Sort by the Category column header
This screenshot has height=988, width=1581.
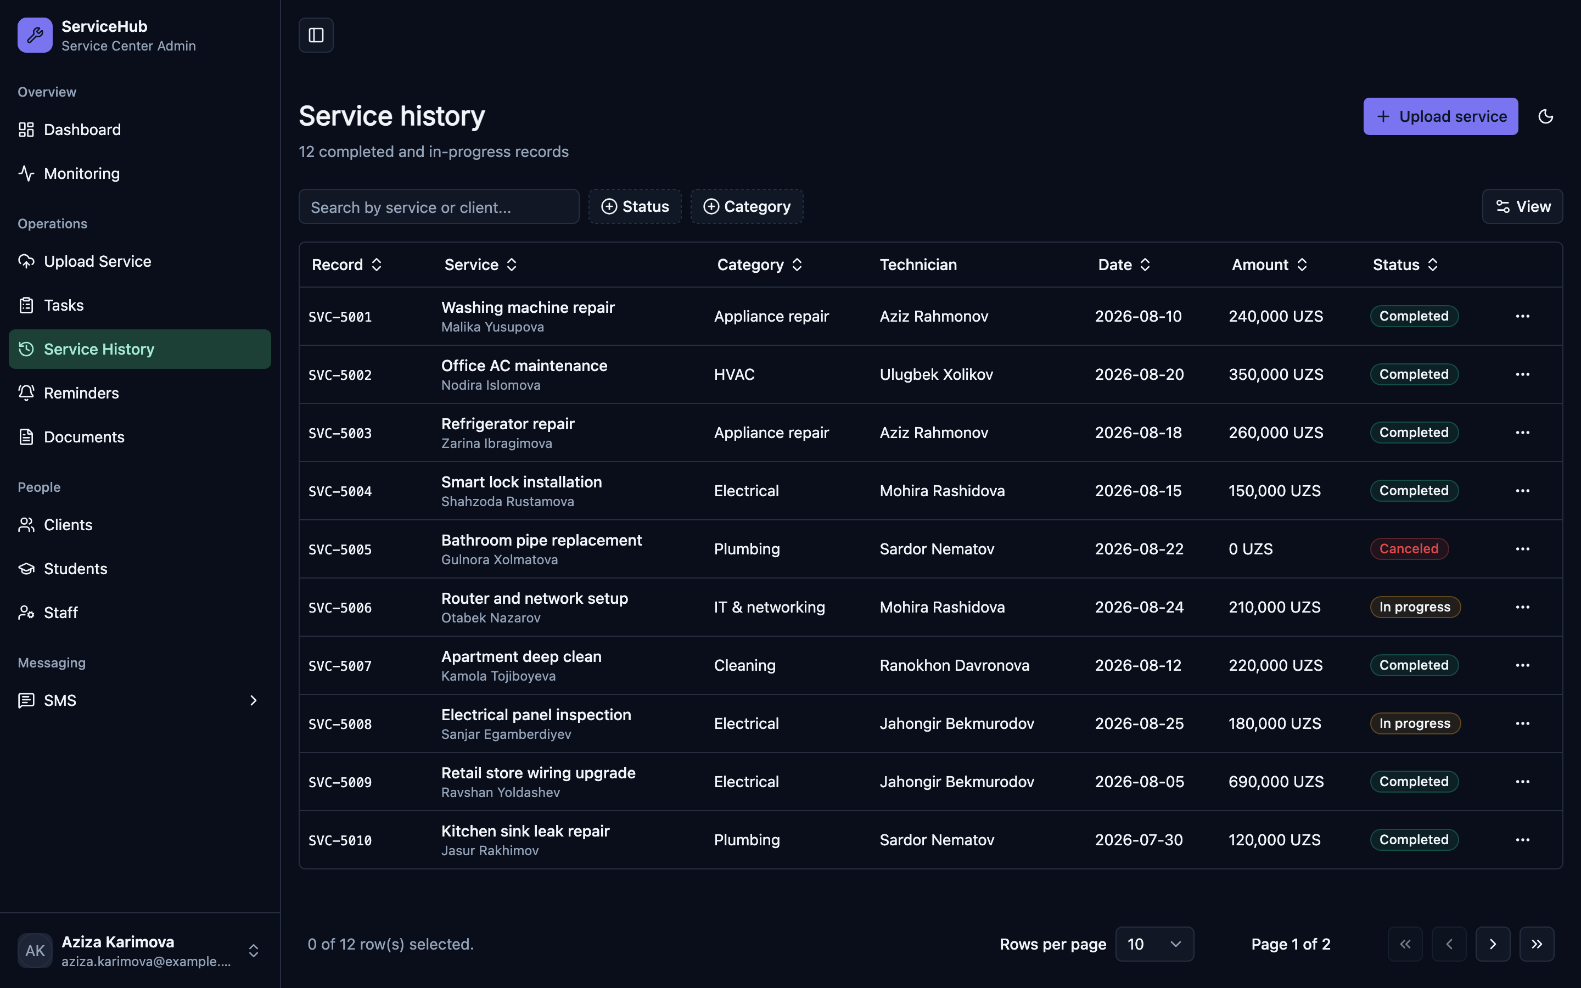[x=760, y=265]
